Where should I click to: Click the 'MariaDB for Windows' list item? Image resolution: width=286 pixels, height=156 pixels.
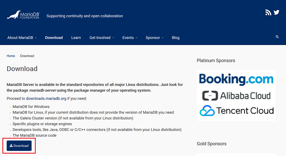pos(31,107)
